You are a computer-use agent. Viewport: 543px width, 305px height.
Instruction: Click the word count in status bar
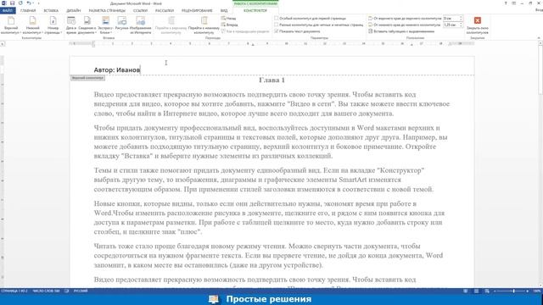click(x=46, y=291)
